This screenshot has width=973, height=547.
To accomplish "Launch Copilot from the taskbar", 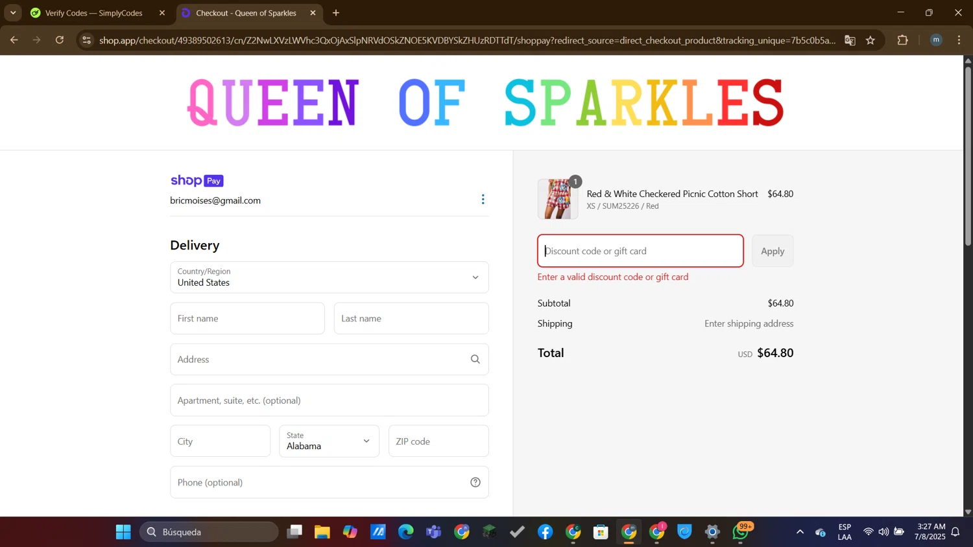I will 350,532.
